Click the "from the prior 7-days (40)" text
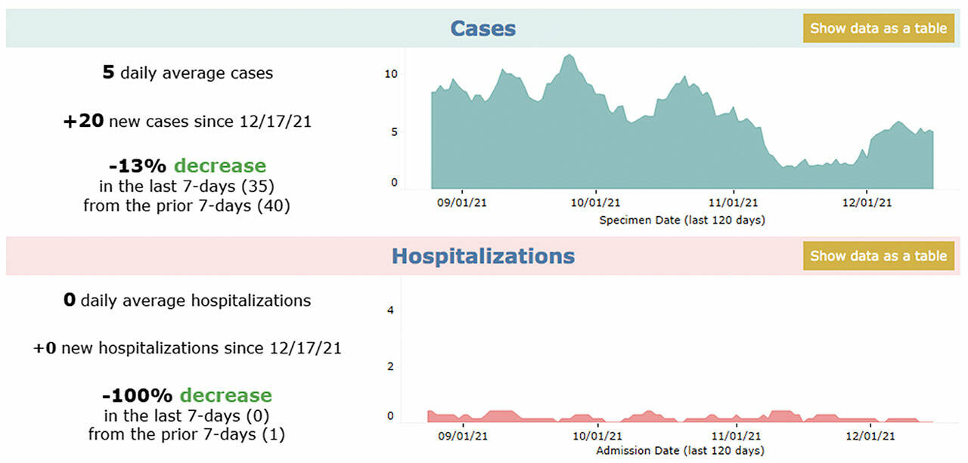The height and width of the screenshot is (463, 968). (187, 205)
